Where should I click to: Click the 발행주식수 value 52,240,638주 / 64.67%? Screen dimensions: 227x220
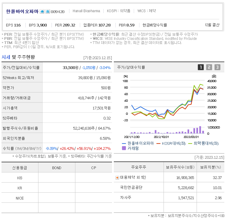92,128
